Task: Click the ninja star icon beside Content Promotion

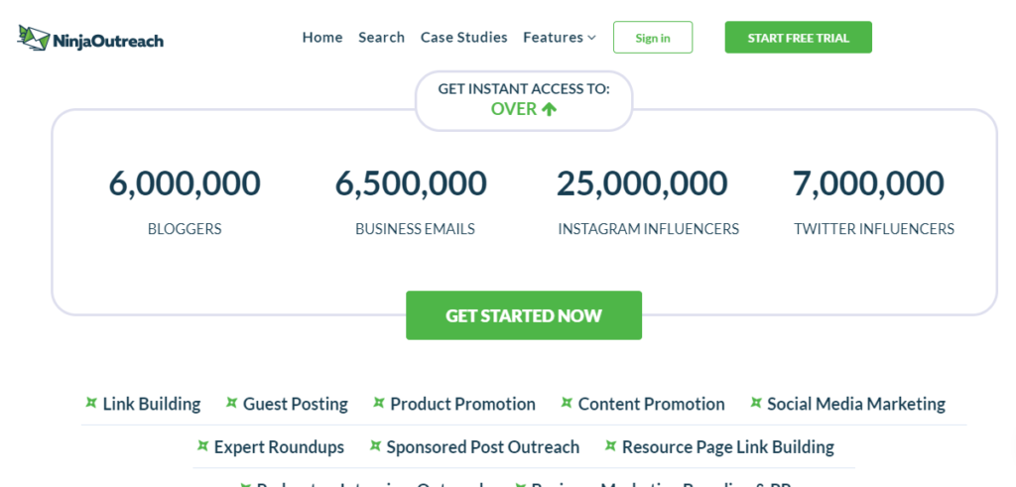Action: point(567,403)
